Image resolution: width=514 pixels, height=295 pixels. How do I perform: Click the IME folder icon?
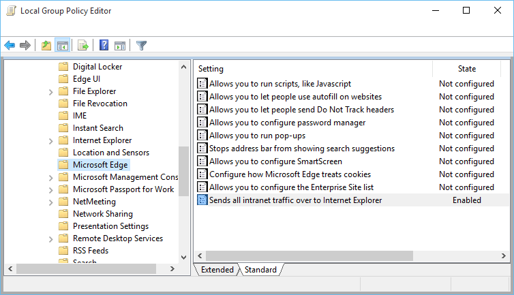(63, 116)
